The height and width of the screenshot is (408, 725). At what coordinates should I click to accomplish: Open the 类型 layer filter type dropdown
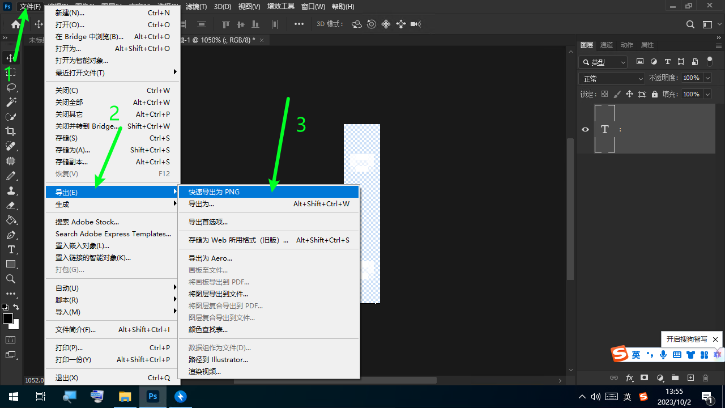[603, 62]
